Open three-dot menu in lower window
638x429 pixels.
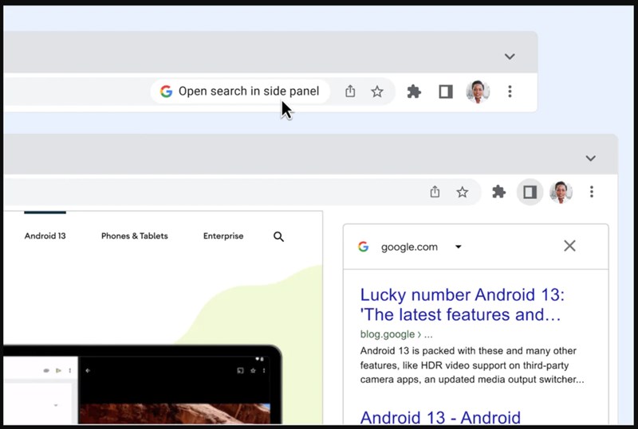tap(592, 192)
